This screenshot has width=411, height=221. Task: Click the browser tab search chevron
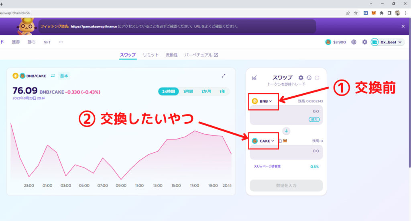tap(371, 4)
